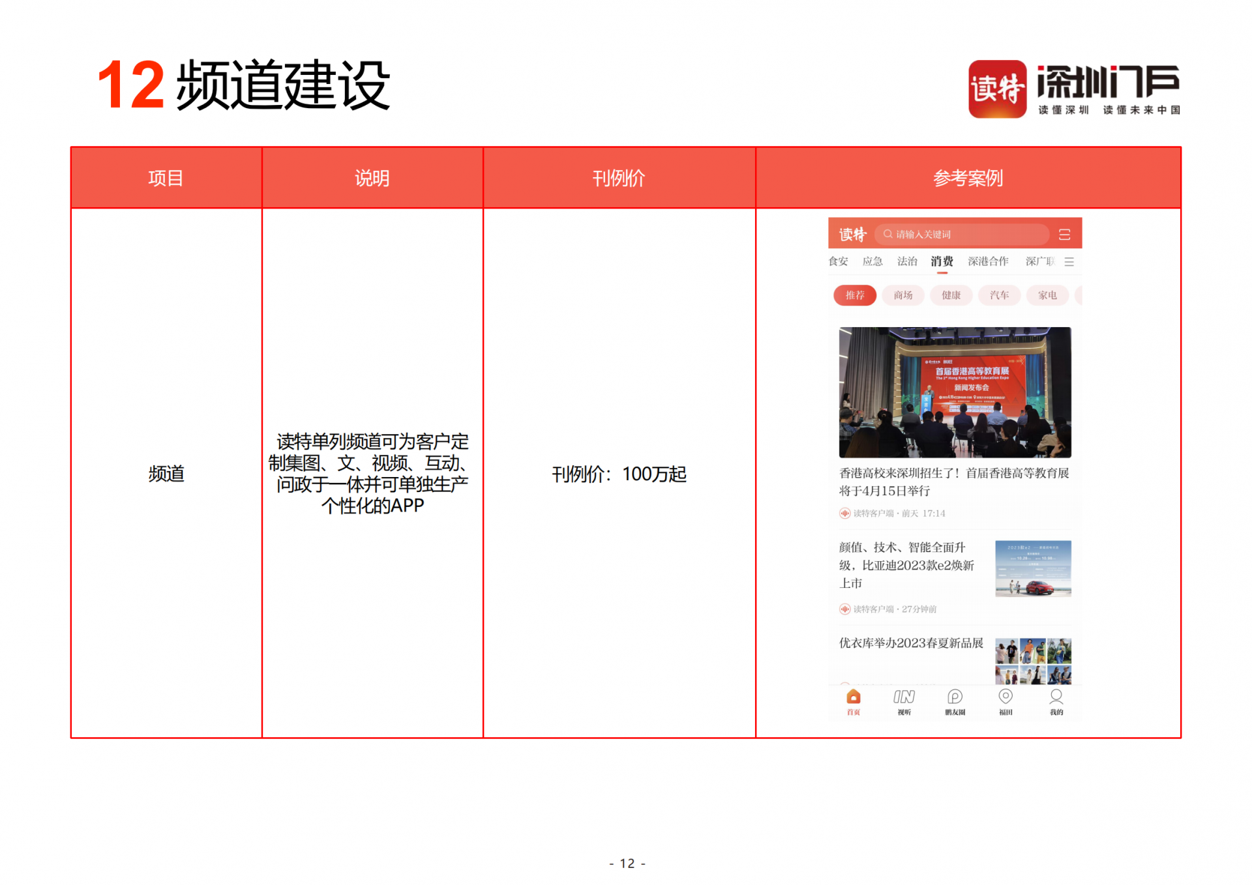Screen dimensions: 1252x885
Task: Click the 读特 red logo icon
Action: [x=997, y=89]
